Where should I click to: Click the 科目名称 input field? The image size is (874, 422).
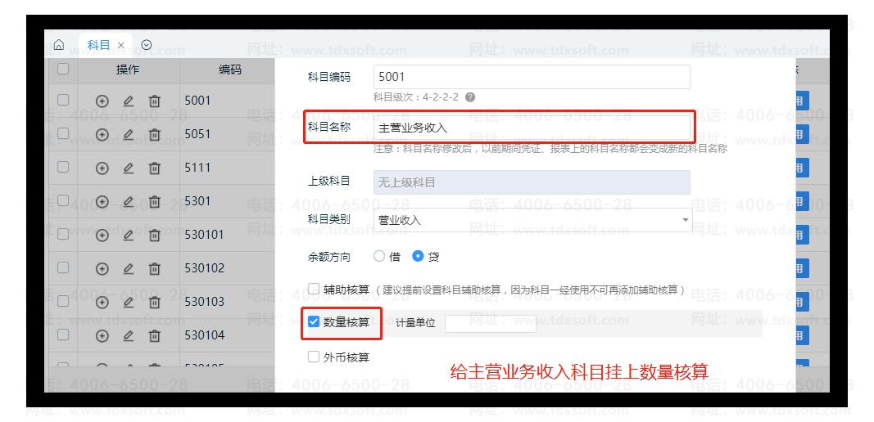point(532,128)
